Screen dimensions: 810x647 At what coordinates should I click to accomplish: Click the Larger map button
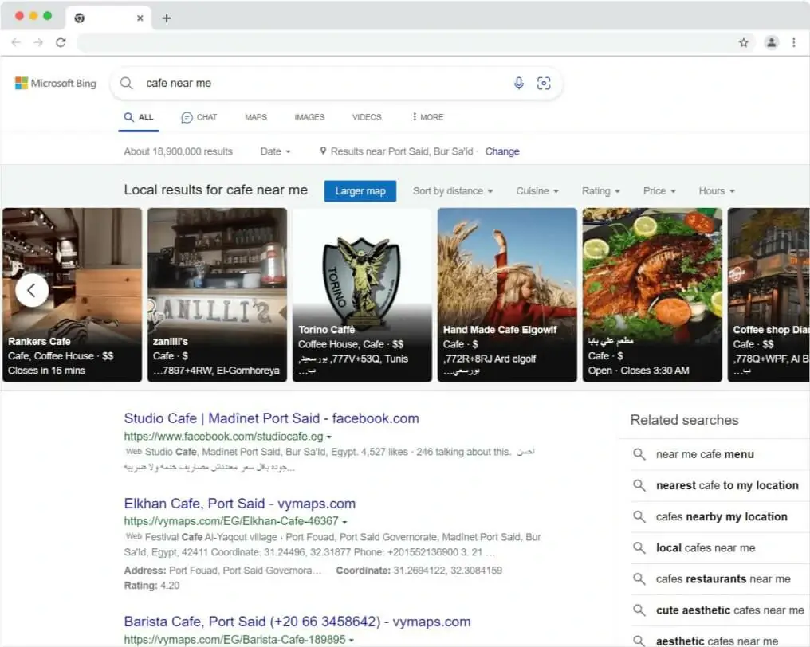pos(360,190)
